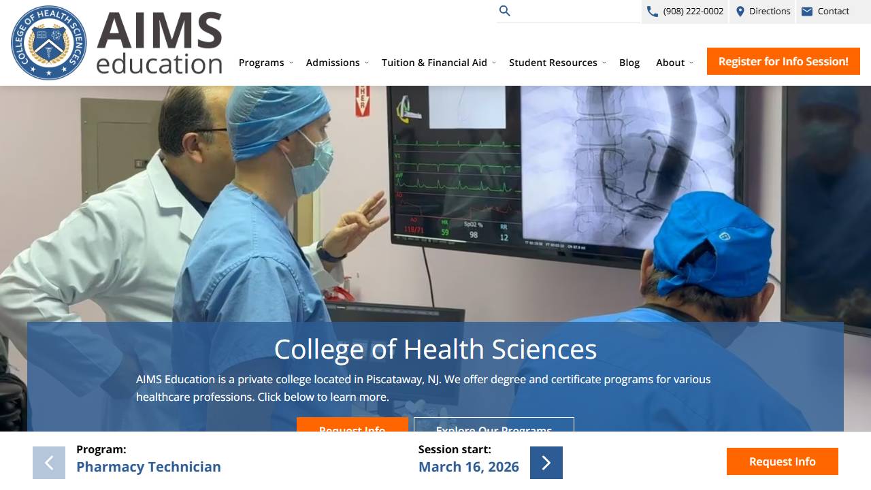Open the Pharmacy Technician program link
The height and width of the screenshot is (490, 871).
click(x=148, y=467)
